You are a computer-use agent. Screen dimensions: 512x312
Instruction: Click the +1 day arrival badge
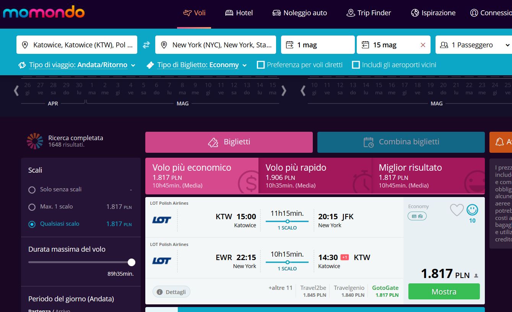point(345,257)
